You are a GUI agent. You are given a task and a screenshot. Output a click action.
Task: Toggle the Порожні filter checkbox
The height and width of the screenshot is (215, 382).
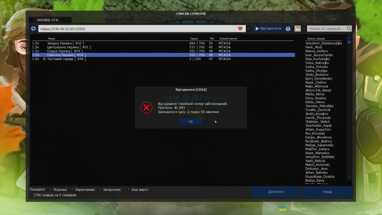50,190
